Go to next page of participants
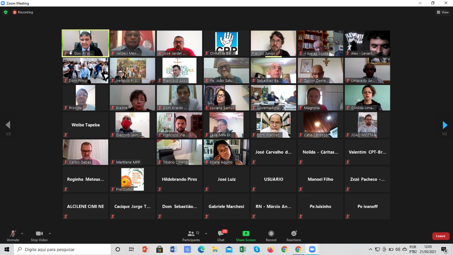This screenshot has height=255, width=453. tap(445, 125)
